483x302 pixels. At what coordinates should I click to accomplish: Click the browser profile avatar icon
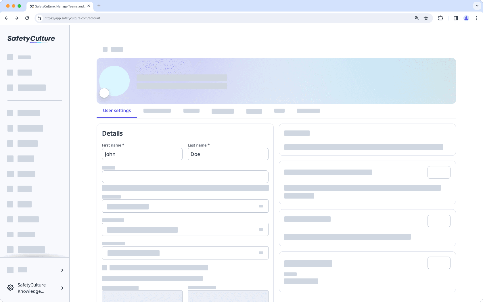[x=466, y=18]
